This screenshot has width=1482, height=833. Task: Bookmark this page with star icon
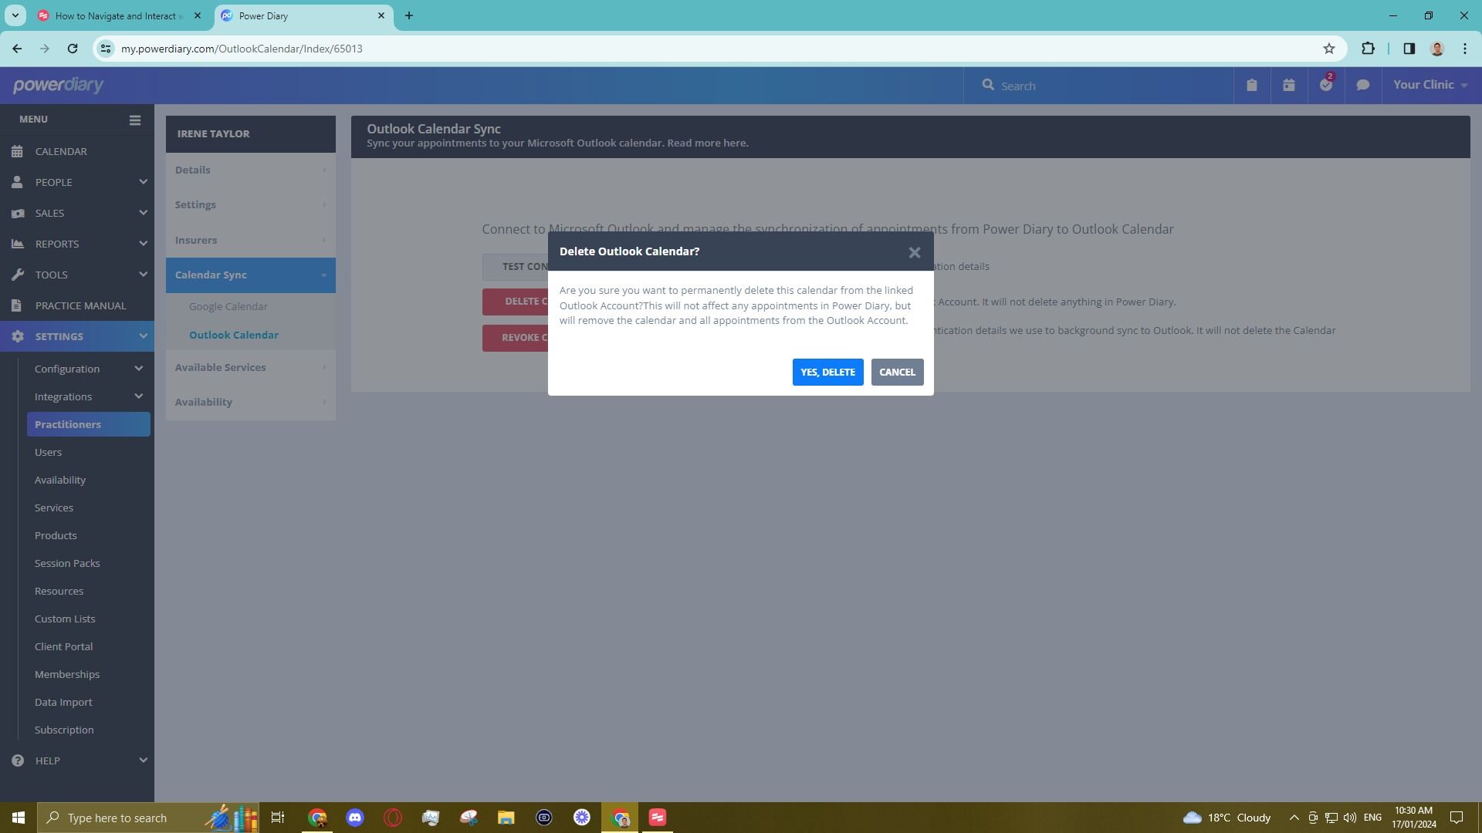tap(1328, 49)
